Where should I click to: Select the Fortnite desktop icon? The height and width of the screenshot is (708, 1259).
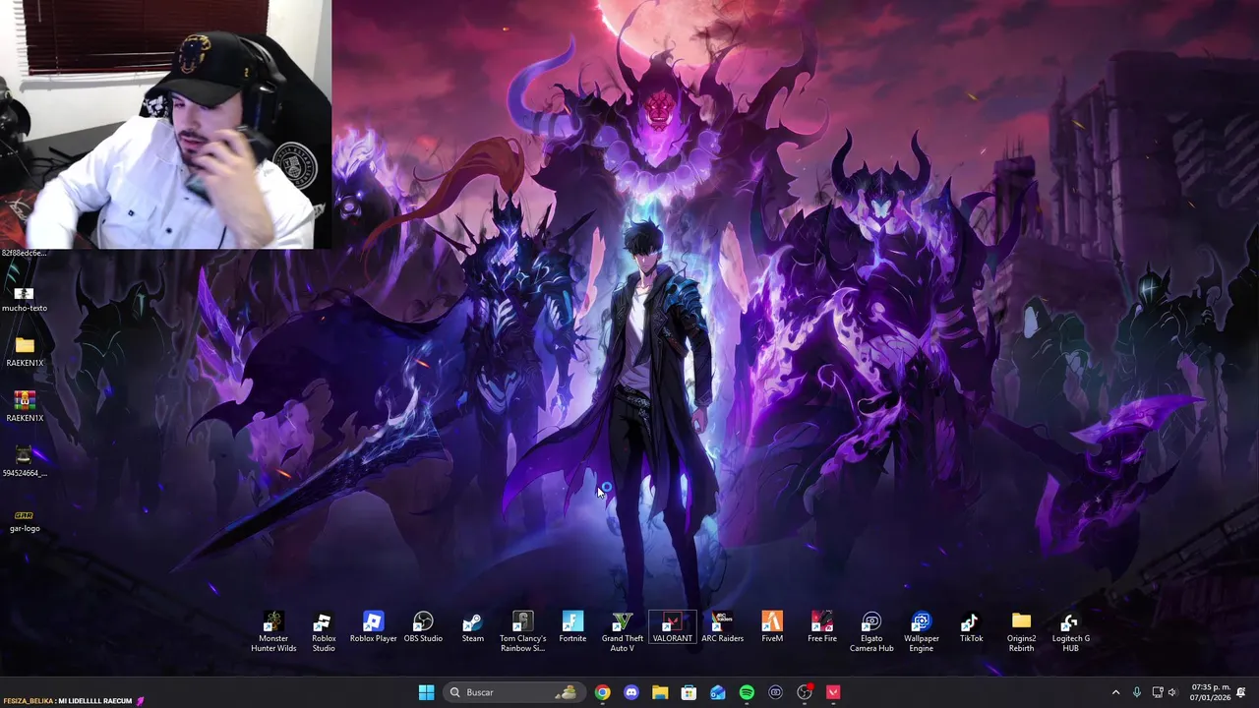click(x=572, y=628)
